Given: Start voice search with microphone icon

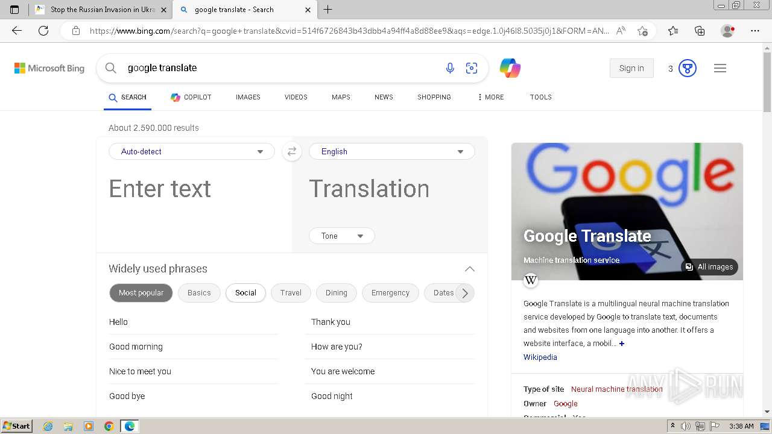Looking at the screenshot, I should click(x=450, y=68).
